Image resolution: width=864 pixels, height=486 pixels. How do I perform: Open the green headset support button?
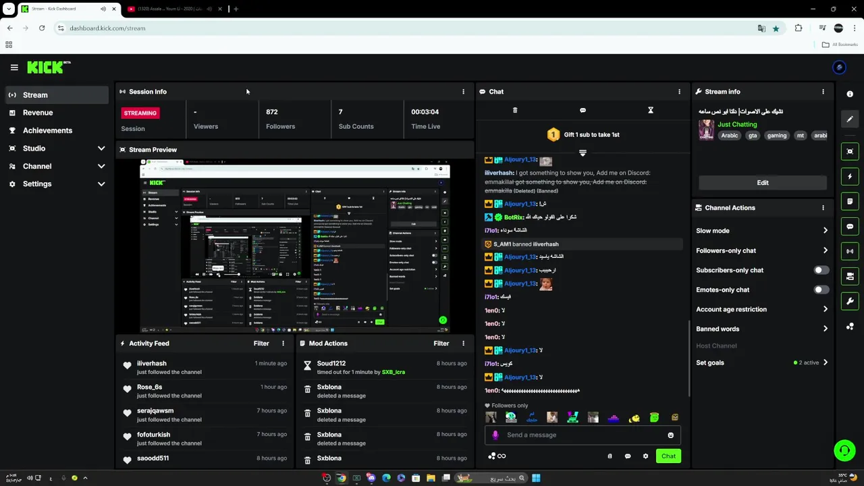tap(844, 450)
